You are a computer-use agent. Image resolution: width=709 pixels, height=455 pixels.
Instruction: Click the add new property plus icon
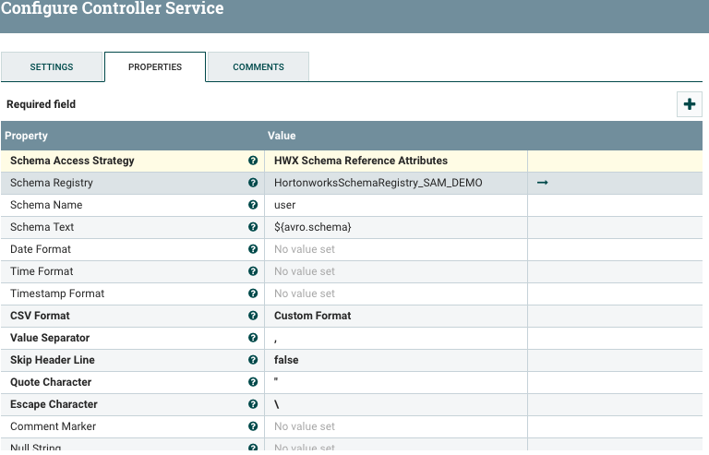pos(689,104)
